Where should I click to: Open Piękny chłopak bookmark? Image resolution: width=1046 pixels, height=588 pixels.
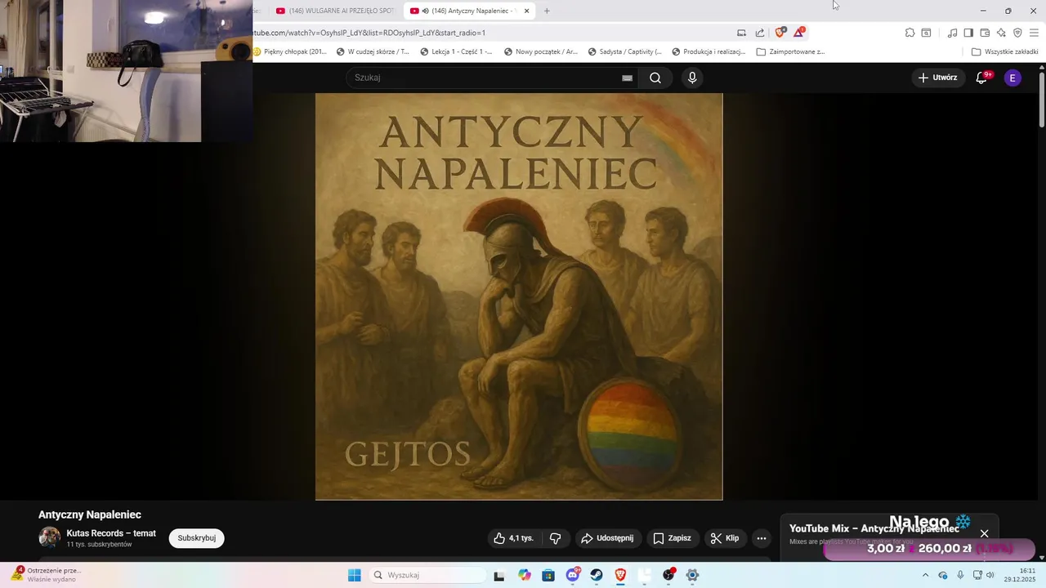(x=291, y=51)
